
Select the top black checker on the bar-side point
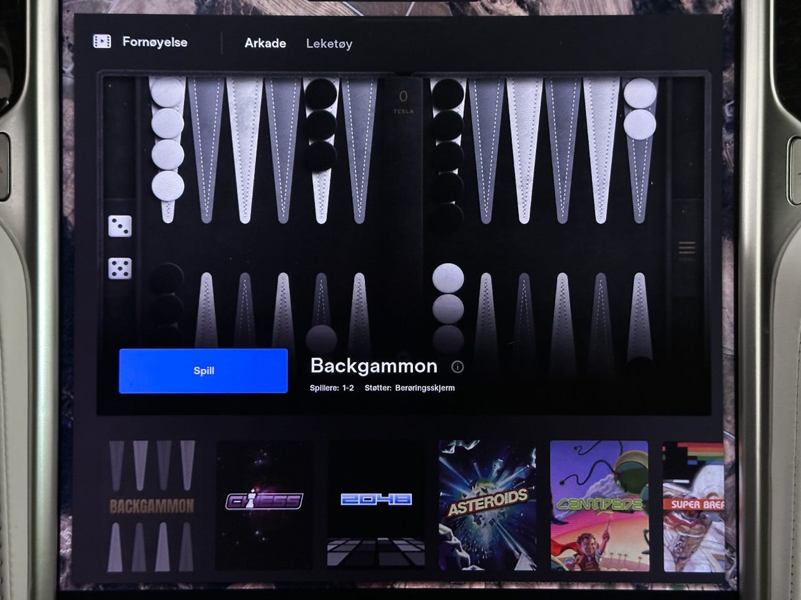[x=448, y=93]
